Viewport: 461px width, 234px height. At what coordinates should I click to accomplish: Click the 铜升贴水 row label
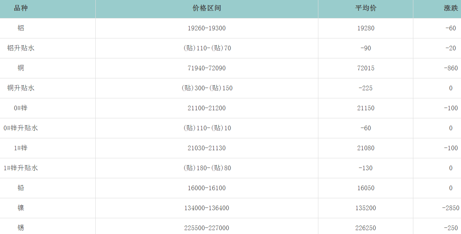click(21, 88)
